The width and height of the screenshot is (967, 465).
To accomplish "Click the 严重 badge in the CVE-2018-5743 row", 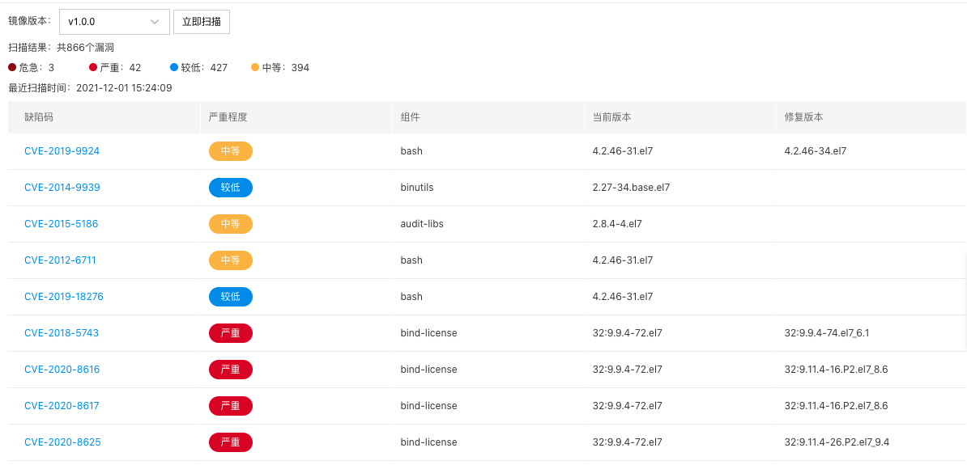I will [231, 333].
